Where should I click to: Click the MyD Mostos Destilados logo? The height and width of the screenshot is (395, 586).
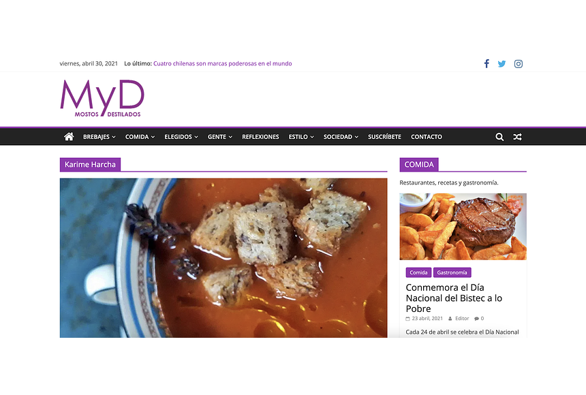pos(102,98)
